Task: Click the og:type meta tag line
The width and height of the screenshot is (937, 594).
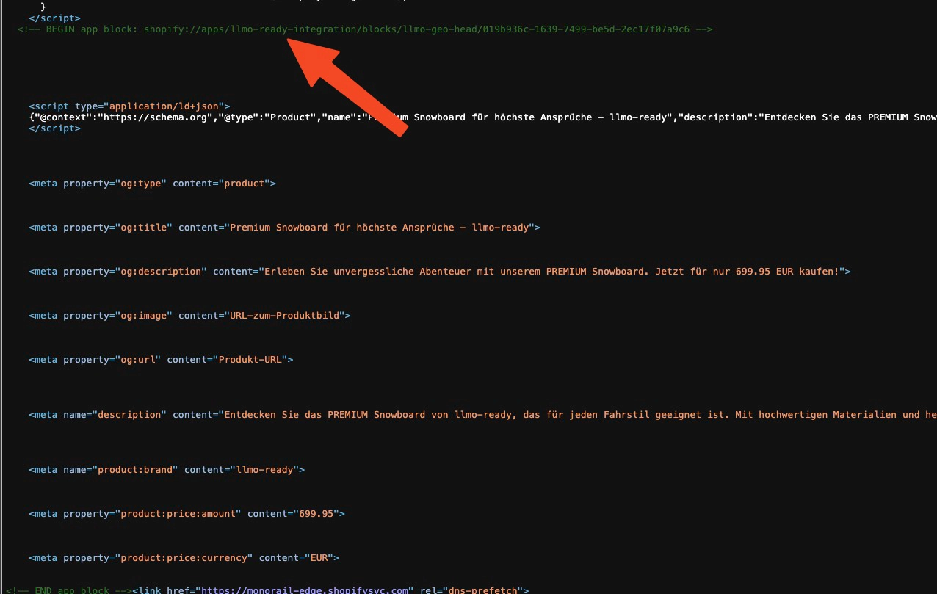Action: (152, 184)
